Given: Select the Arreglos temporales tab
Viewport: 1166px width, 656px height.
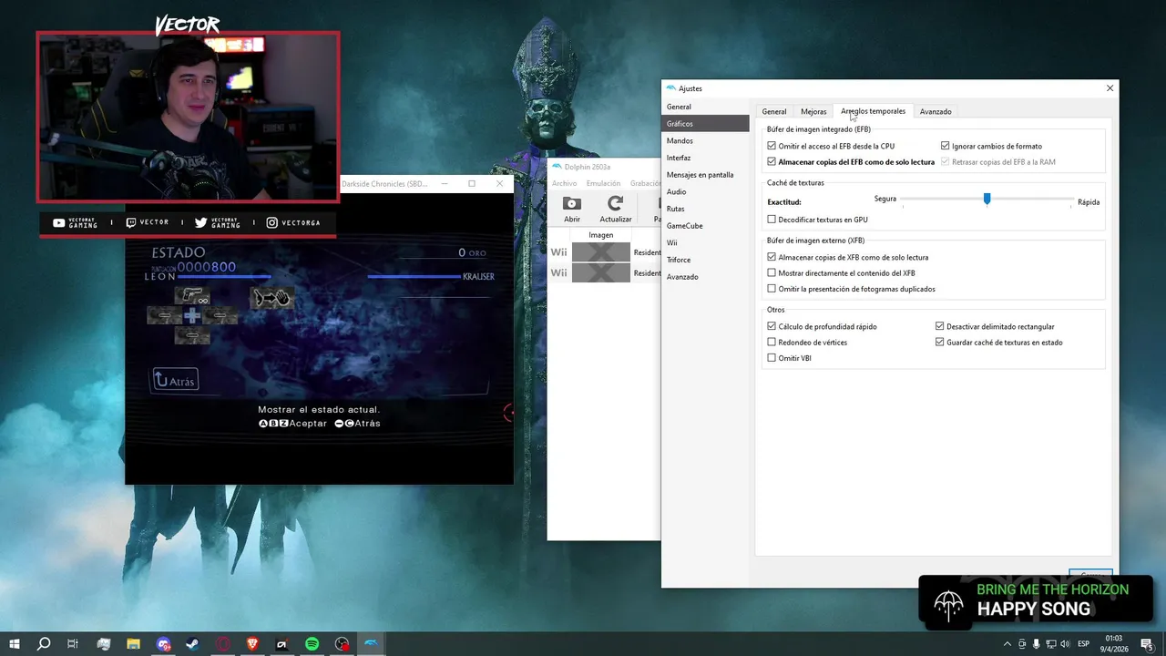Looking at the screenshot, I should tap(873, 111).
